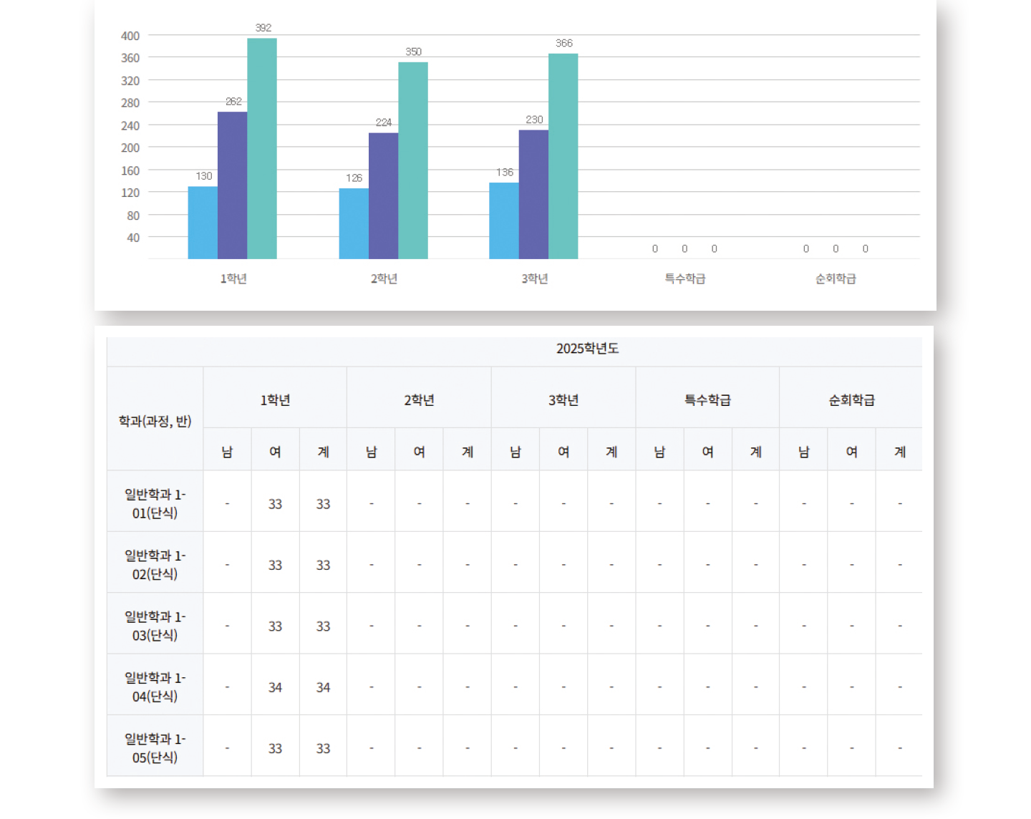Click the 392 teal bar for 1학년
Viewport: 1031px width, 819px height.
[x=262, y=148]
